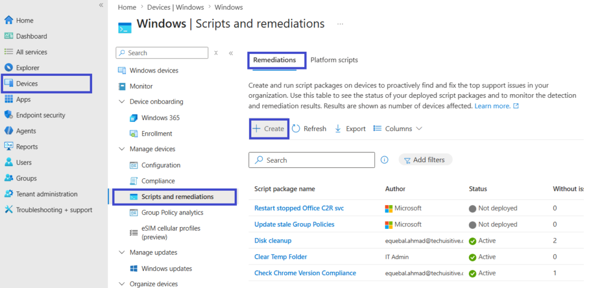This screenshot has width=589, height=288.
Task: Refresh the script packages list
Action: 309,128
